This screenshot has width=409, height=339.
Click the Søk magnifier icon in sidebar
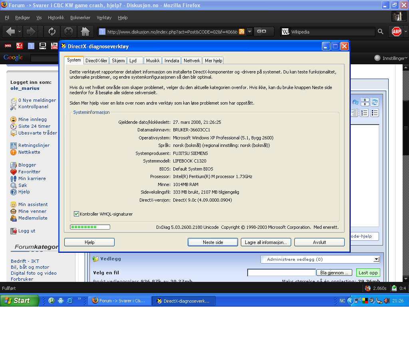click(13, 185)
